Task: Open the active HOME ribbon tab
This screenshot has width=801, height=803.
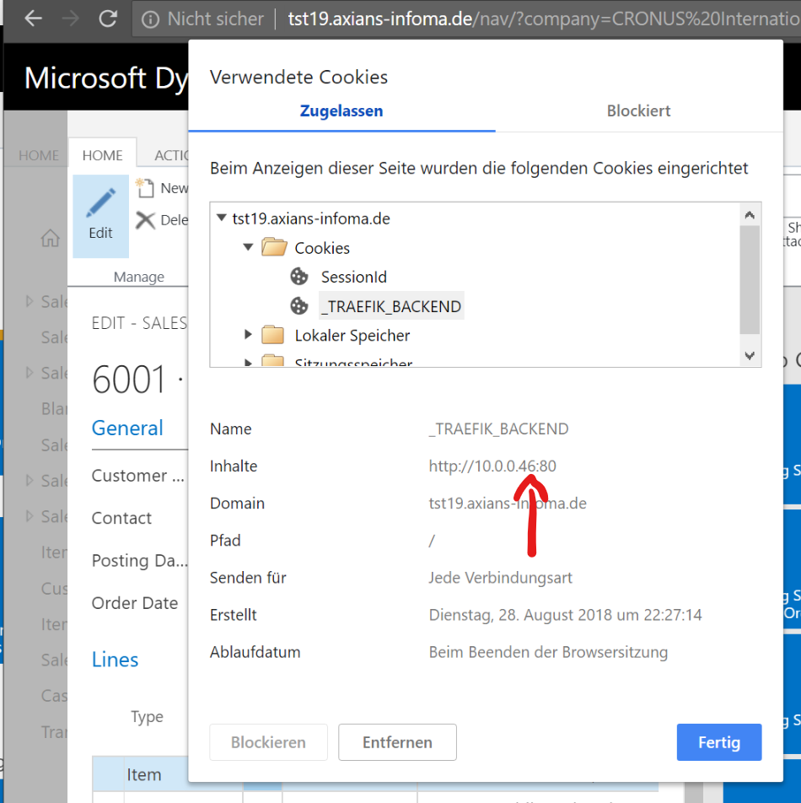Action: coord(102,155)
